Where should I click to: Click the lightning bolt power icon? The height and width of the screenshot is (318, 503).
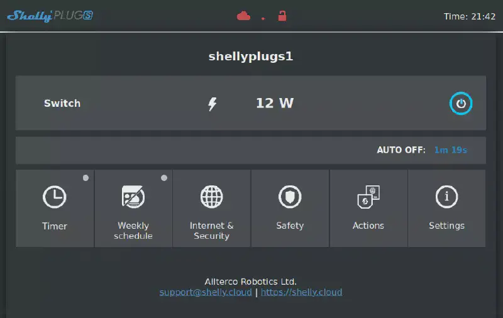tap(213, 104)
